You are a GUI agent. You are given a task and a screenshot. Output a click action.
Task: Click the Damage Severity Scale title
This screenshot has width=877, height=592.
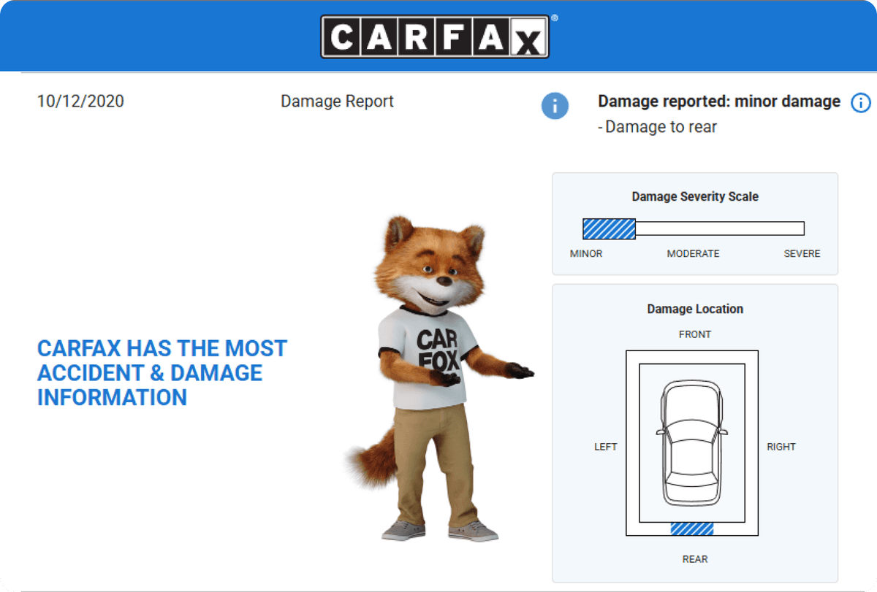point(695,196)
